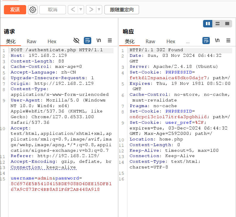
Task: Expand hidden response tabs via ellipsis
Action: [x=188, y=42]
